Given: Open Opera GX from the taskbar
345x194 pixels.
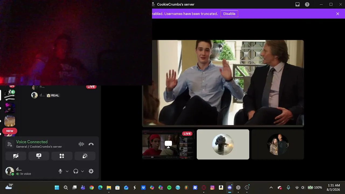Looking at the screenshot, I should click(x=204, y=188).
